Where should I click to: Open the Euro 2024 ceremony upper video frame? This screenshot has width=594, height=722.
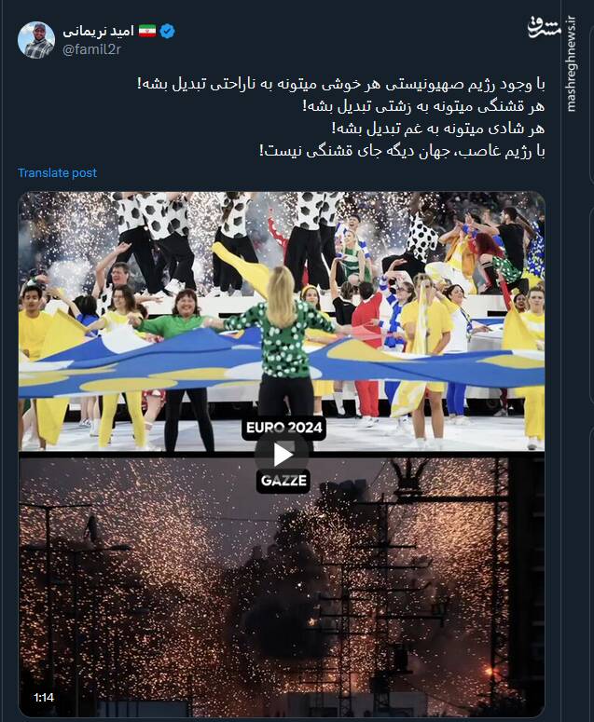(282, 321)
